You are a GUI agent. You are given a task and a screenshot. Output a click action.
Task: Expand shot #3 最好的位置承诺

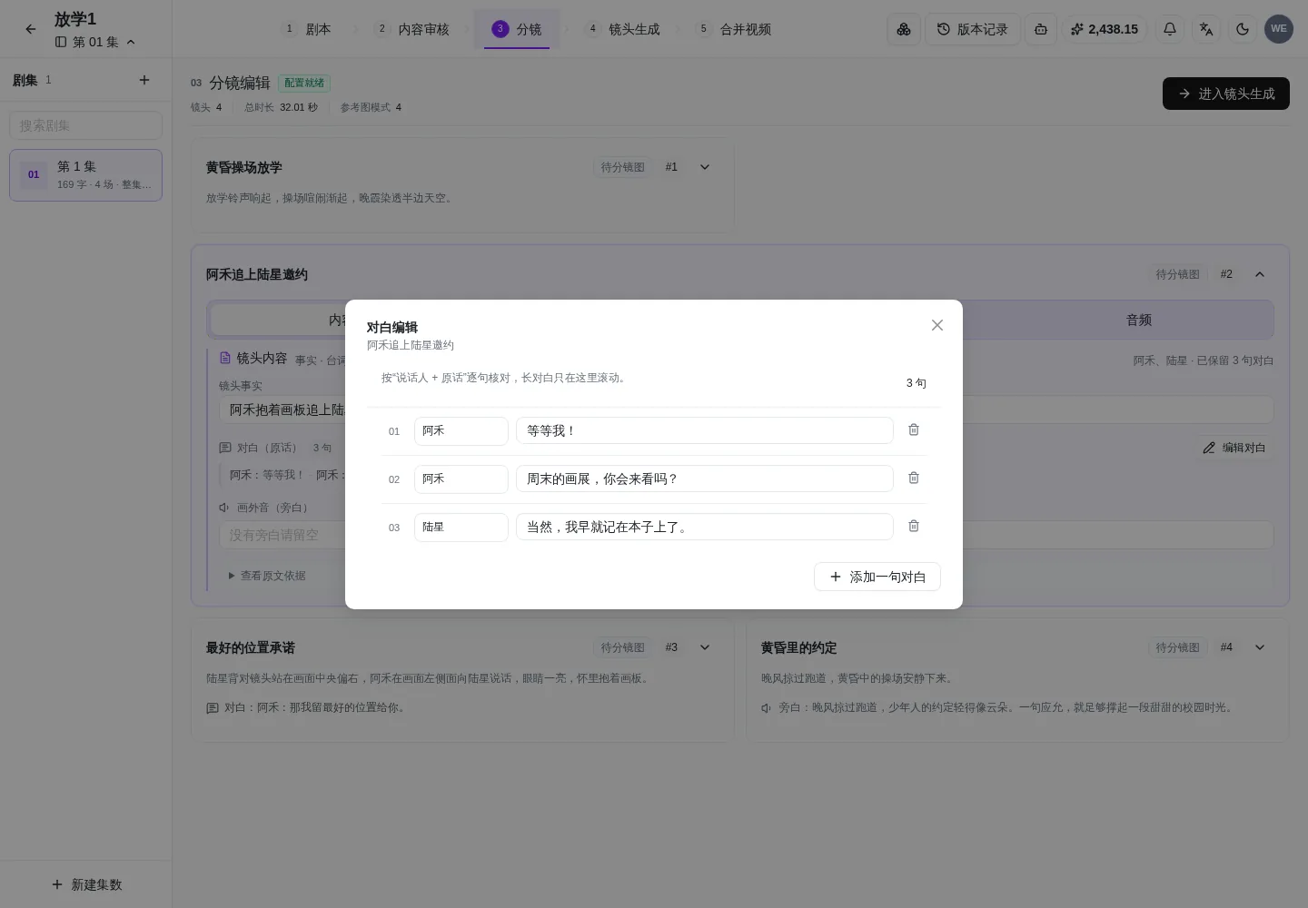point(705,647)
